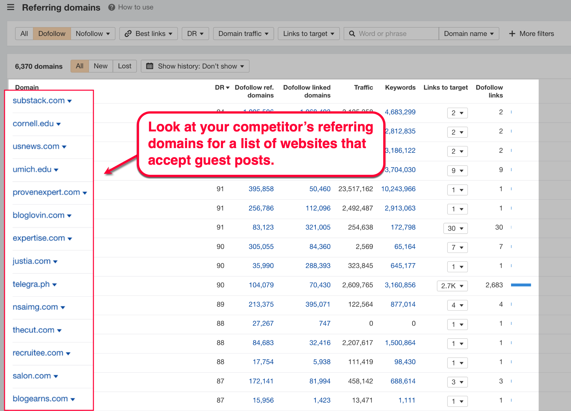Click the Traffic column header
Viewport: 571px width, 411px height.
363,88
